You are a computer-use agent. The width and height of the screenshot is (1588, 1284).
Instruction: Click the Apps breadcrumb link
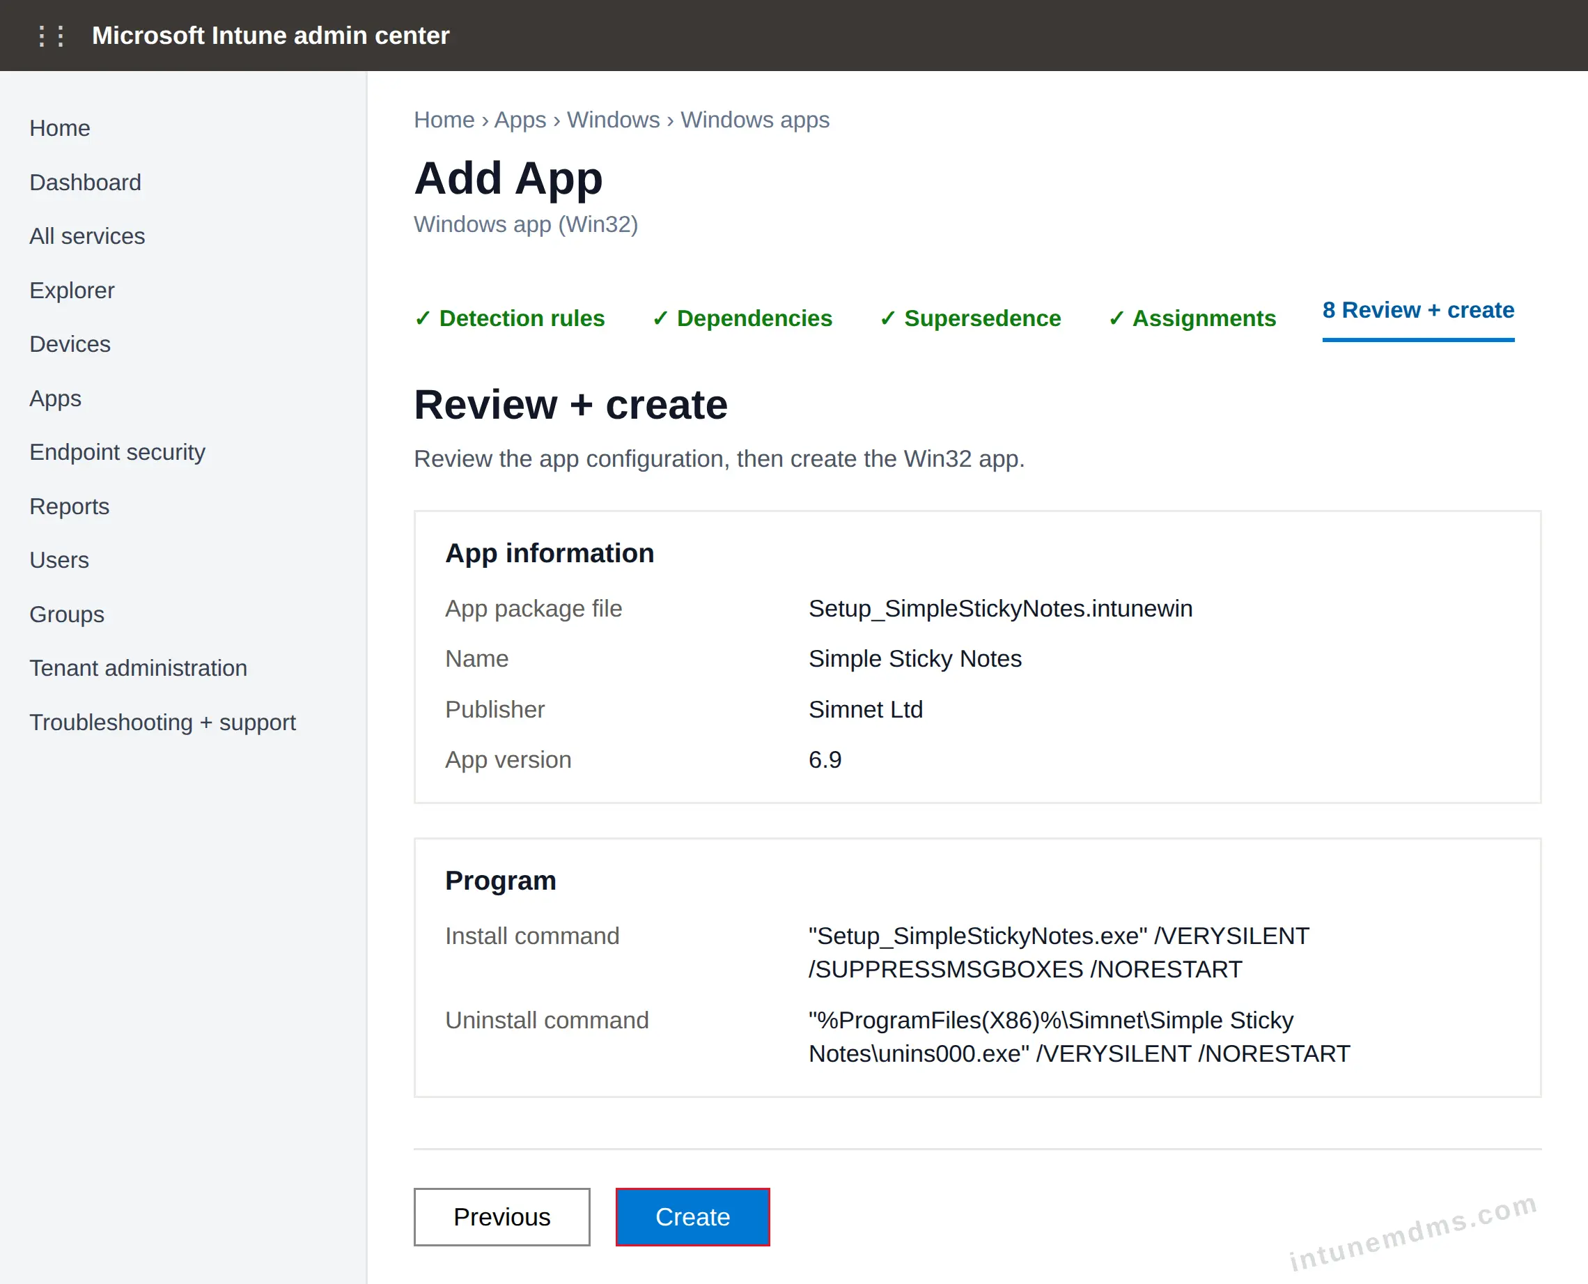pos(520,120)
